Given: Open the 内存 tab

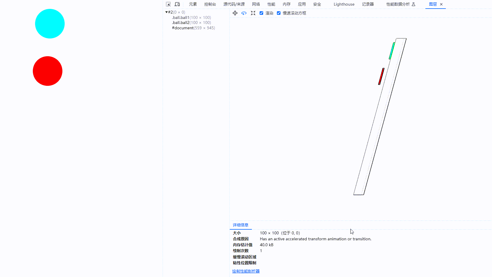Looking at the screenshot, I should (x=287, y=4).
